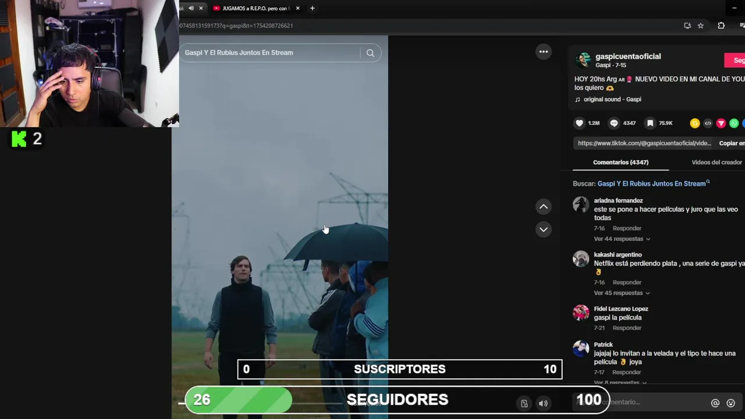Click the floating player icon beside volume
This screenshot has height=419, width=745.
524,403
